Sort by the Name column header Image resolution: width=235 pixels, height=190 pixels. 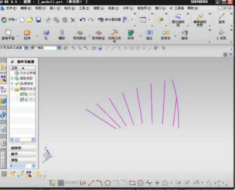23,68
